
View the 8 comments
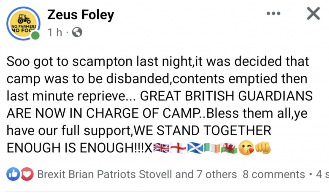coord(274,174)
